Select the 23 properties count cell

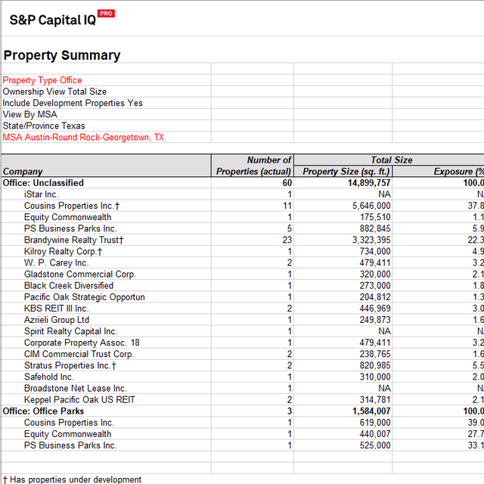coord(253,240)
